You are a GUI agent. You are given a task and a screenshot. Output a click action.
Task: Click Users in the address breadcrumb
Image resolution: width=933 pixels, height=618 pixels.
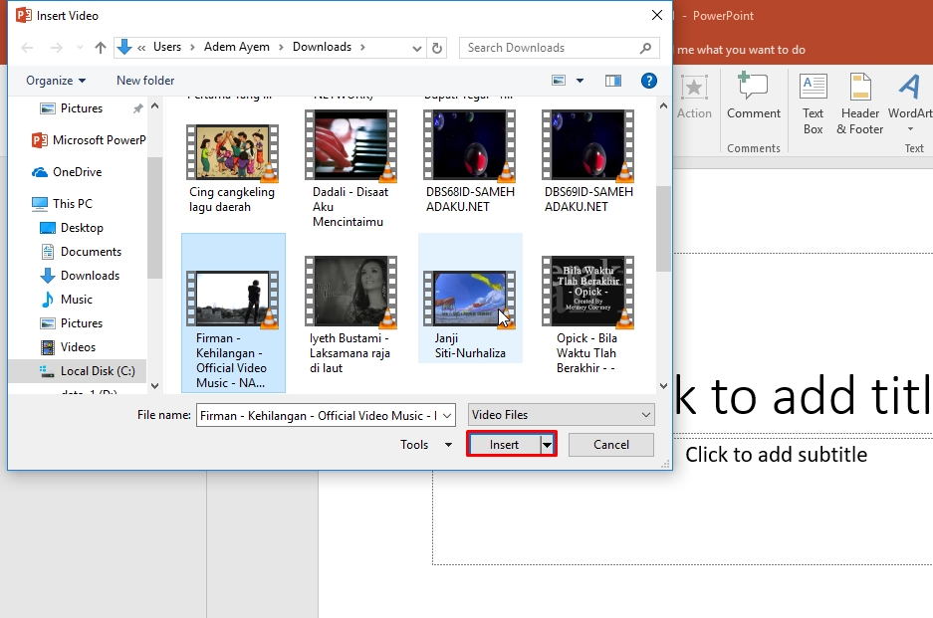coord(167,47)
